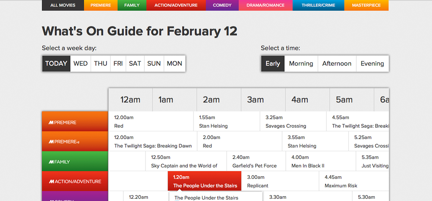Viewport: 432px width, 201px height.
Task: Select the THRILLER/CRIME category tab
Action: (x=318, y=5)
